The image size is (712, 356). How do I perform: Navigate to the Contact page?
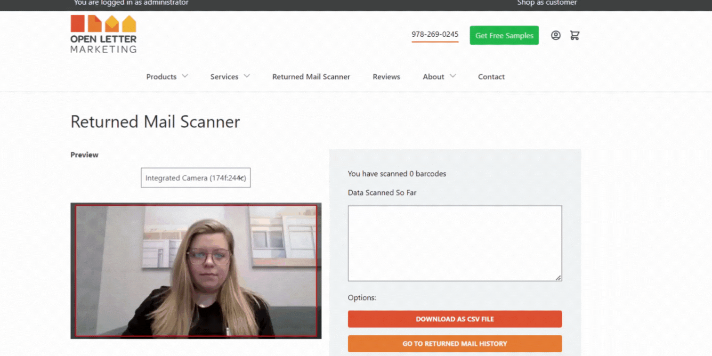[491, 77]
